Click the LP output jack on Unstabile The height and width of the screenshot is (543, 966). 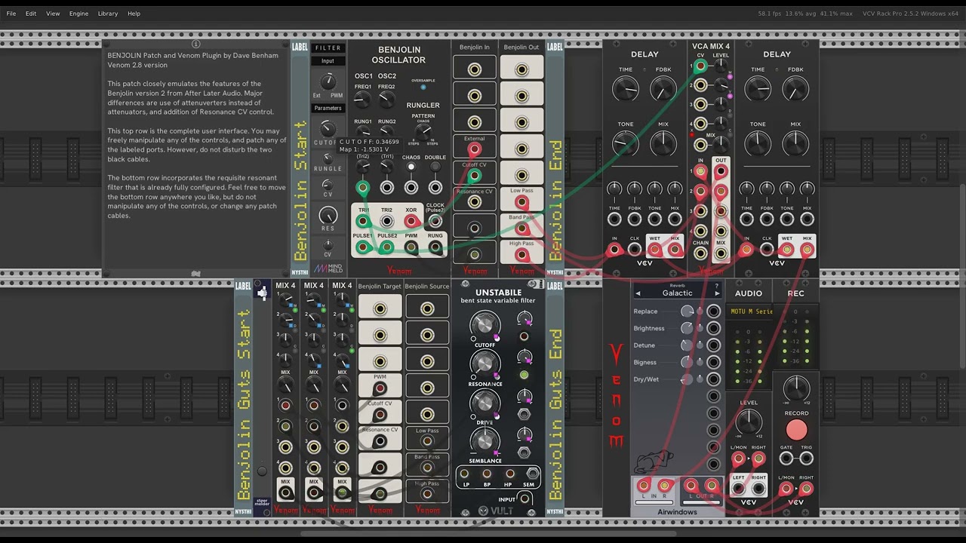click(x=466, y=474)
